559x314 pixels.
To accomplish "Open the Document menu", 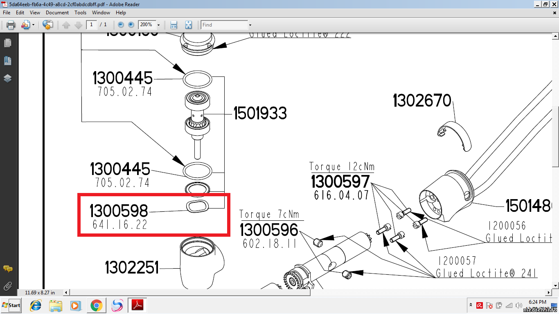I will click(57, 13).
